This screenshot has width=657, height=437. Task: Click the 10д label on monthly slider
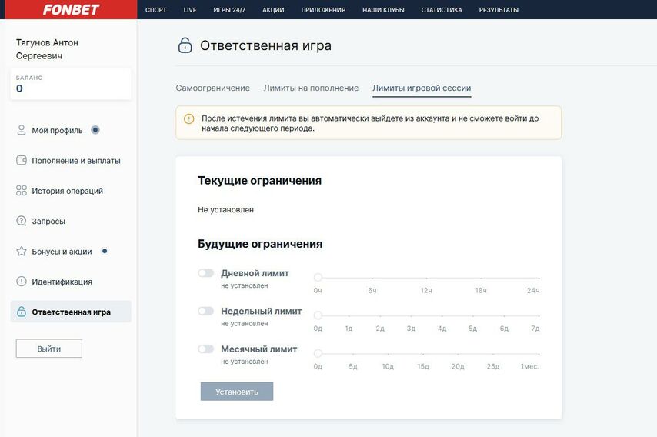[x=388, y=366]
